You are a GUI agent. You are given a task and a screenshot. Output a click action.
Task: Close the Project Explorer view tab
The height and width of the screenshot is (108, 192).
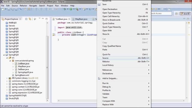[20, 19]
